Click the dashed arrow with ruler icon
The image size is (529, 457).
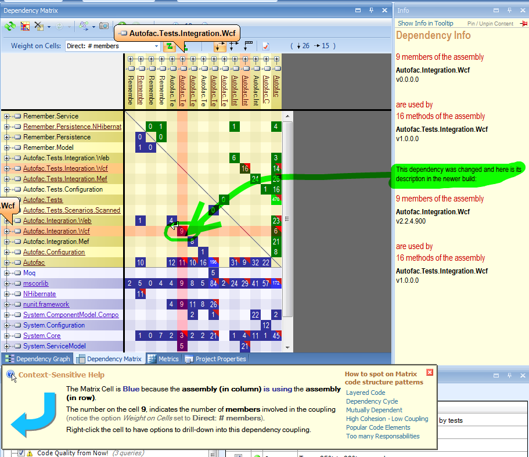249,46
